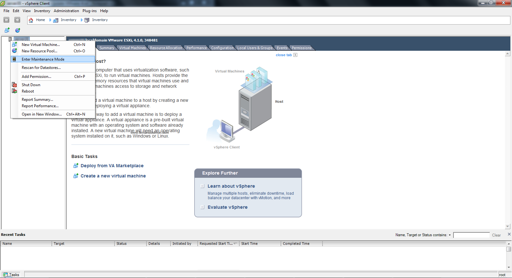Click the Create a new virtual machine icon
Screen dimensions: 512x278
click(x=76, y=176)
